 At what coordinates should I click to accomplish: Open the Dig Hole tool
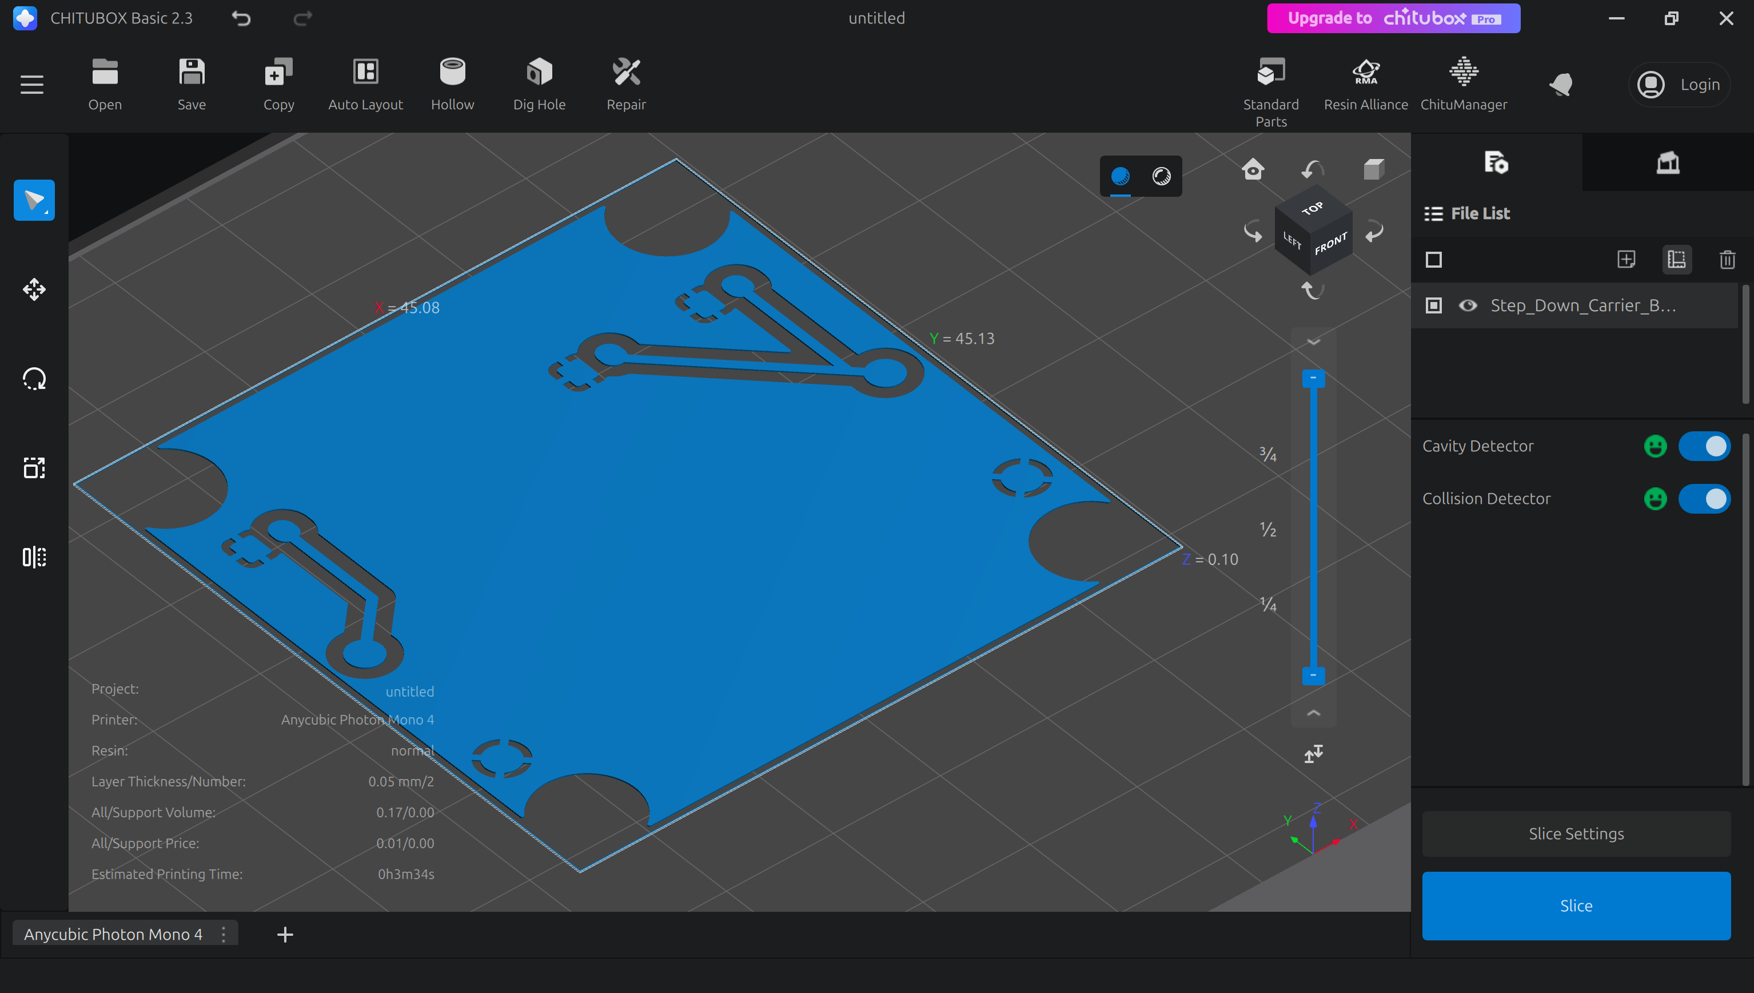point(539,72)
